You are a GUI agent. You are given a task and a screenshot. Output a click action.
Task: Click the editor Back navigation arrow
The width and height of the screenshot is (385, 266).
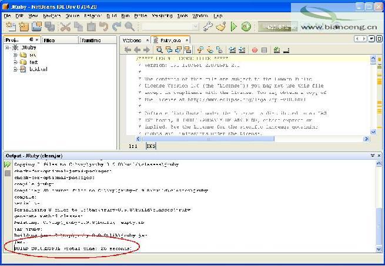click(137, 50)
